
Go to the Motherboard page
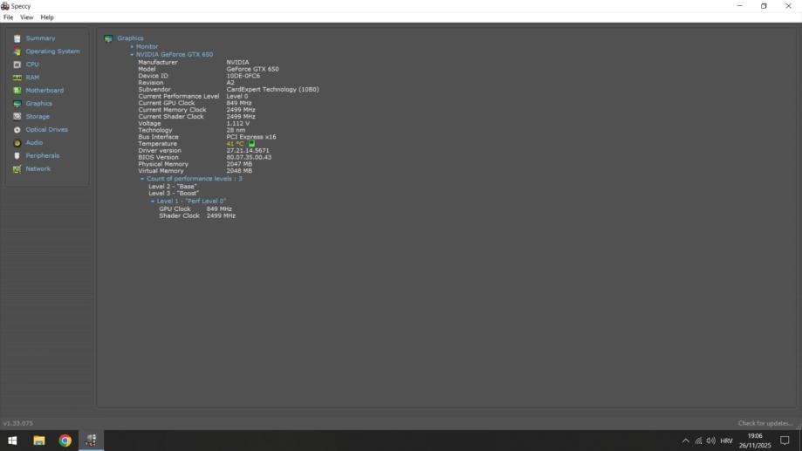click(45, 91)
